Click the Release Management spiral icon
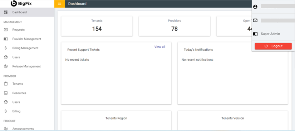Screen dimensions: 295x131 pyautogui.click(x=6, y=66)
